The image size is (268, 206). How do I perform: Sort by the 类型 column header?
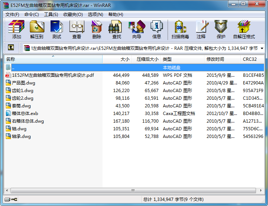[183, 59]
